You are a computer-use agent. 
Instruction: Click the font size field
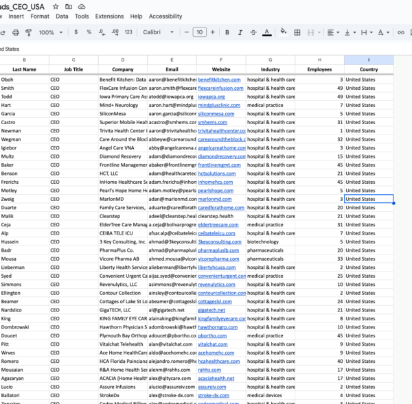pyautogui.click(x=199, y=32)
